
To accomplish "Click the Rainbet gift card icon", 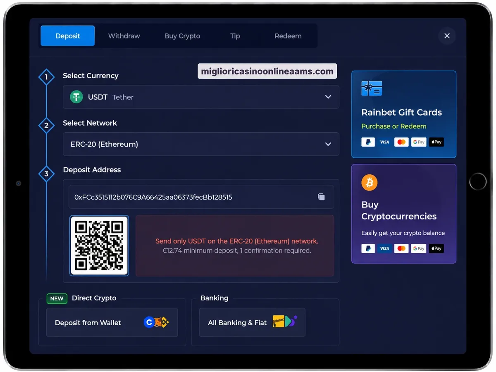I will pyautogui.click(x=372, y=88).
